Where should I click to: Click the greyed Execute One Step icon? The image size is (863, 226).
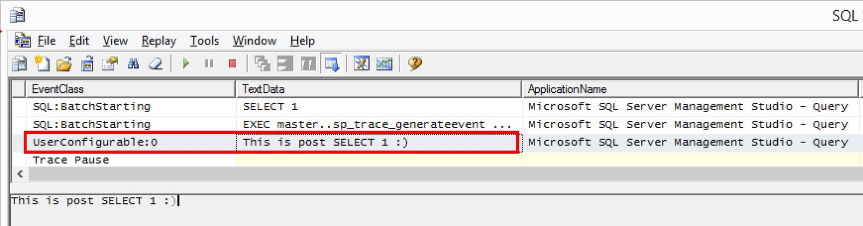(262, 64)
